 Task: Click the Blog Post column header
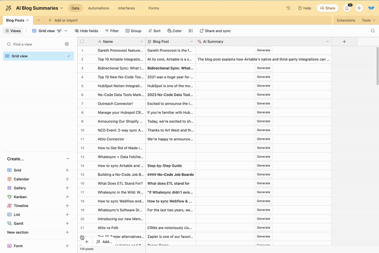point(171,42)
